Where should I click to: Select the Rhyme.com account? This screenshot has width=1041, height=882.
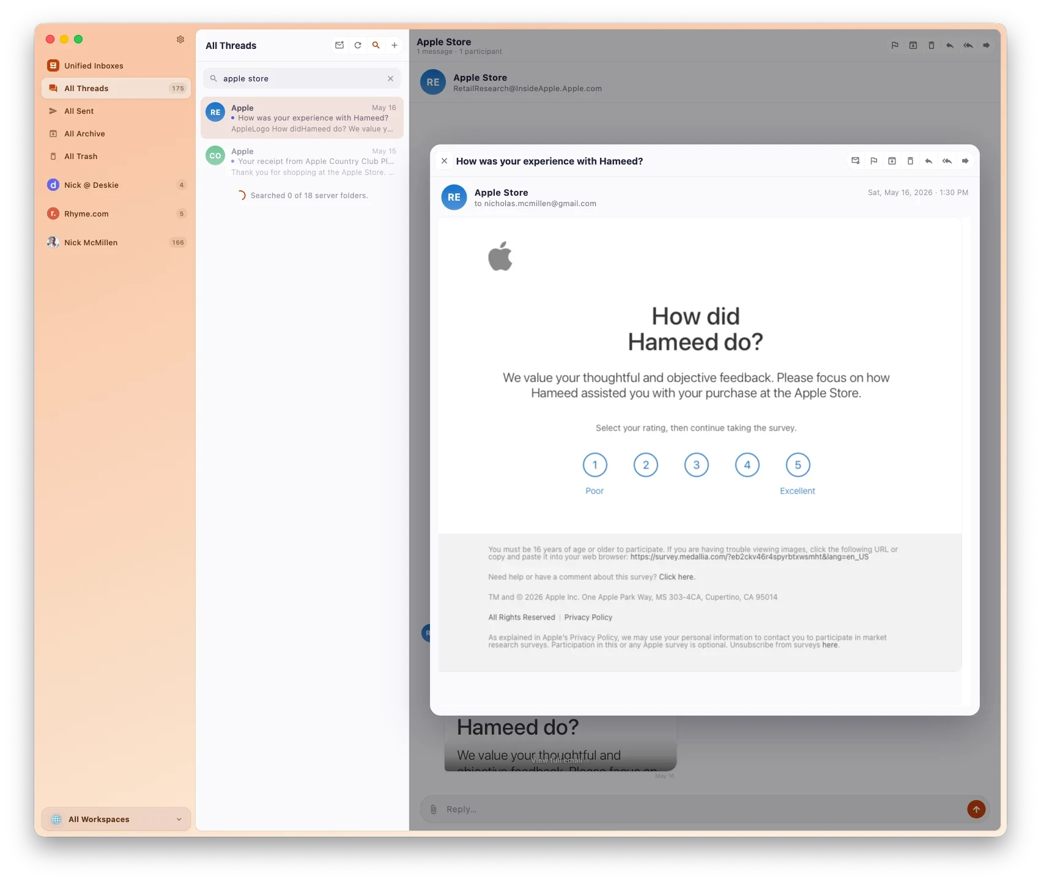pyautogui.click(x=116, y=213)
